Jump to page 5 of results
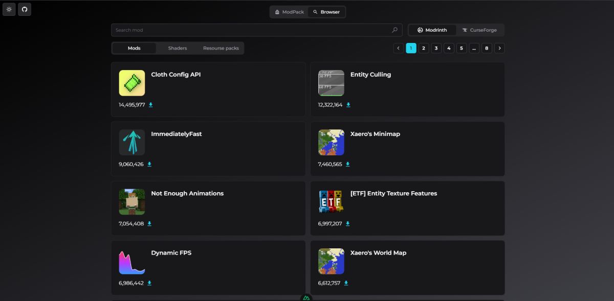The width and height of the screenshot is (614, 301). pos(462,48)
